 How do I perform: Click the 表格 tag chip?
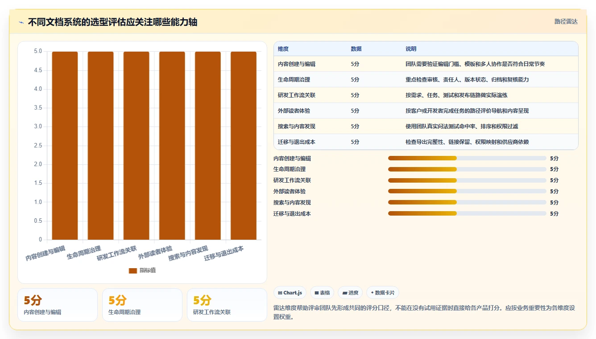point(322,293)
